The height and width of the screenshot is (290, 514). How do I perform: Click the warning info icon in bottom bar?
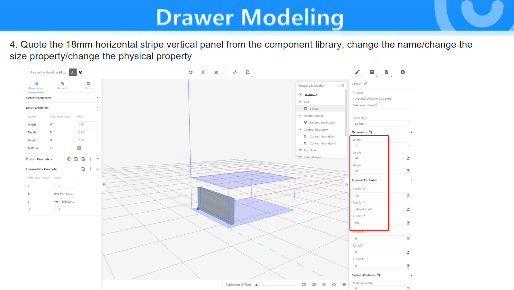[x=344, y=285]
